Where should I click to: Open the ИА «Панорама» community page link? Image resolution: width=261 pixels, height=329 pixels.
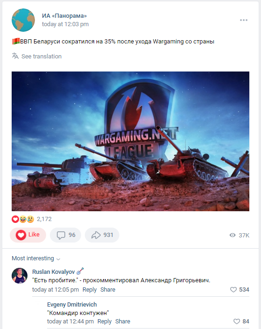[x=64, y=16]
